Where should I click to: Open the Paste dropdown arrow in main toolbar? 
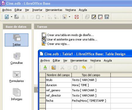43,17
